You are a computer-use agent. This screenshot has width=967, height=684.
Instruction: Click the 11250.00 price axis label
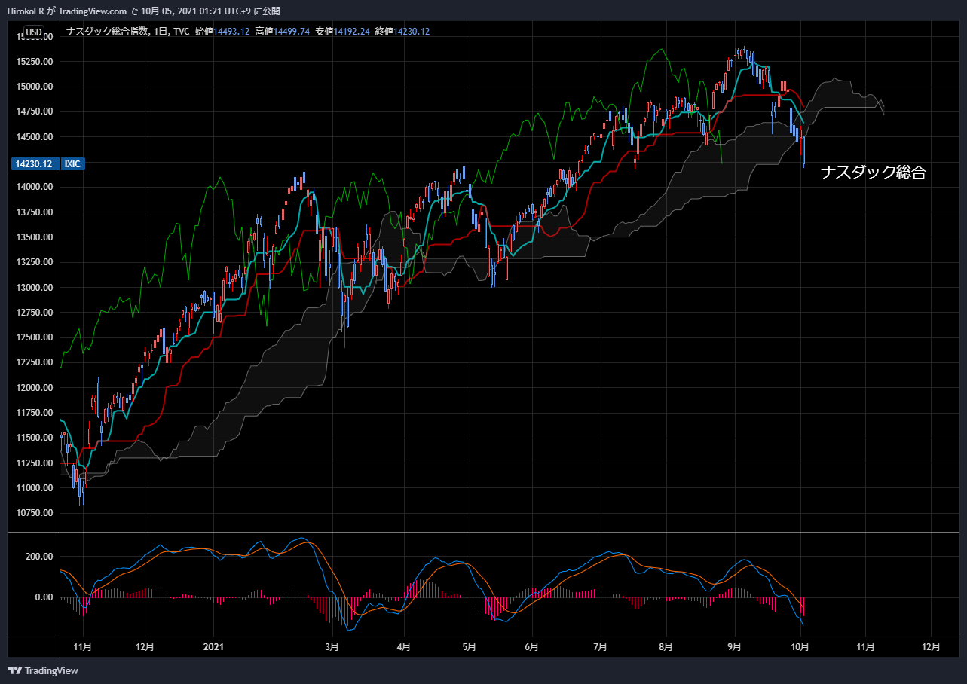pyautogui.click(x=33, y=463)
